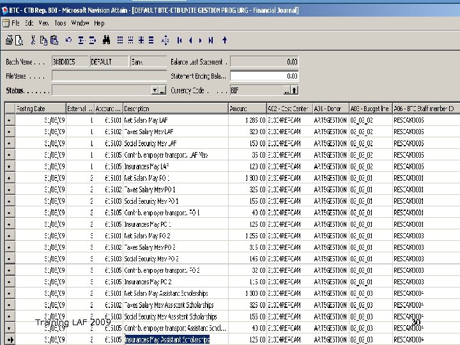Open Find with the binoculars icon

point(106,40)
